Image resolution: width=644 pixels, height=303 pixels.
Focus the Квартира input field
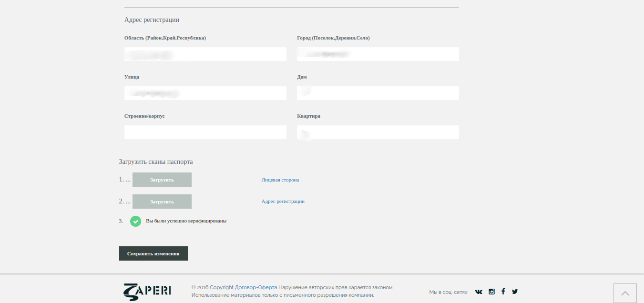378,132
